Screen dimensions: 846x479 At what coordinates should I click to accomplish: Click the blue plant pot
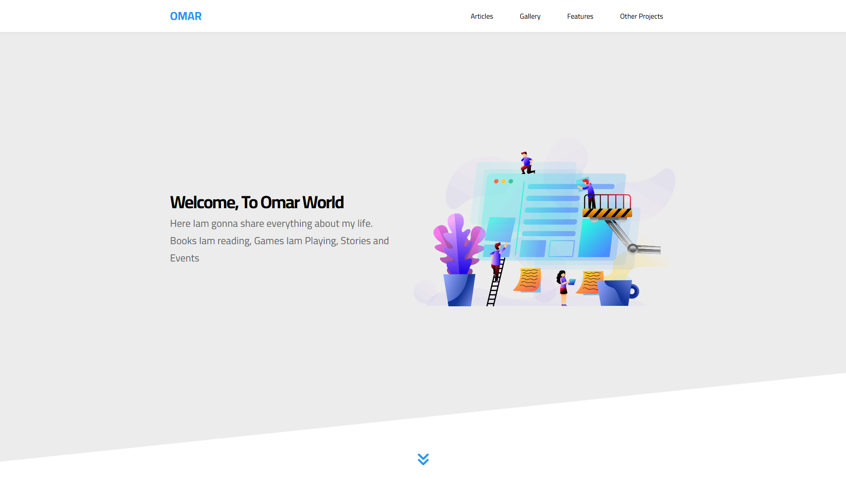click(x=459, y=289)
